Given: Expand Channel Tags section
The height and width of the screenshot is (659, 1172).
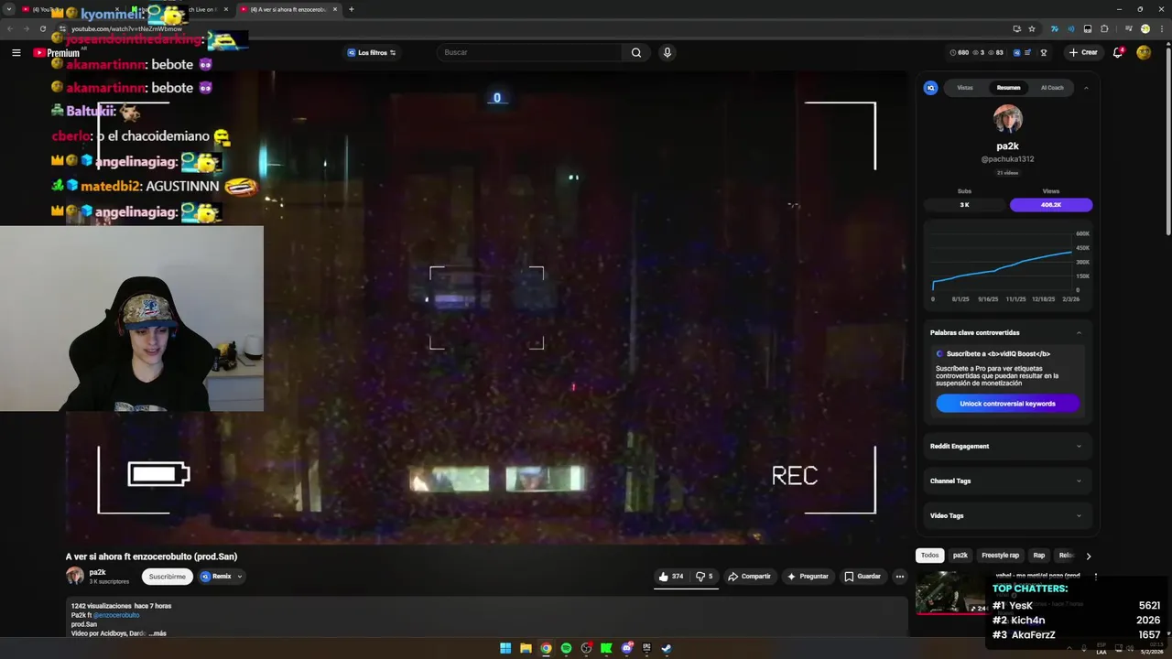Looking at the screenshot, I should (1007, 481).
